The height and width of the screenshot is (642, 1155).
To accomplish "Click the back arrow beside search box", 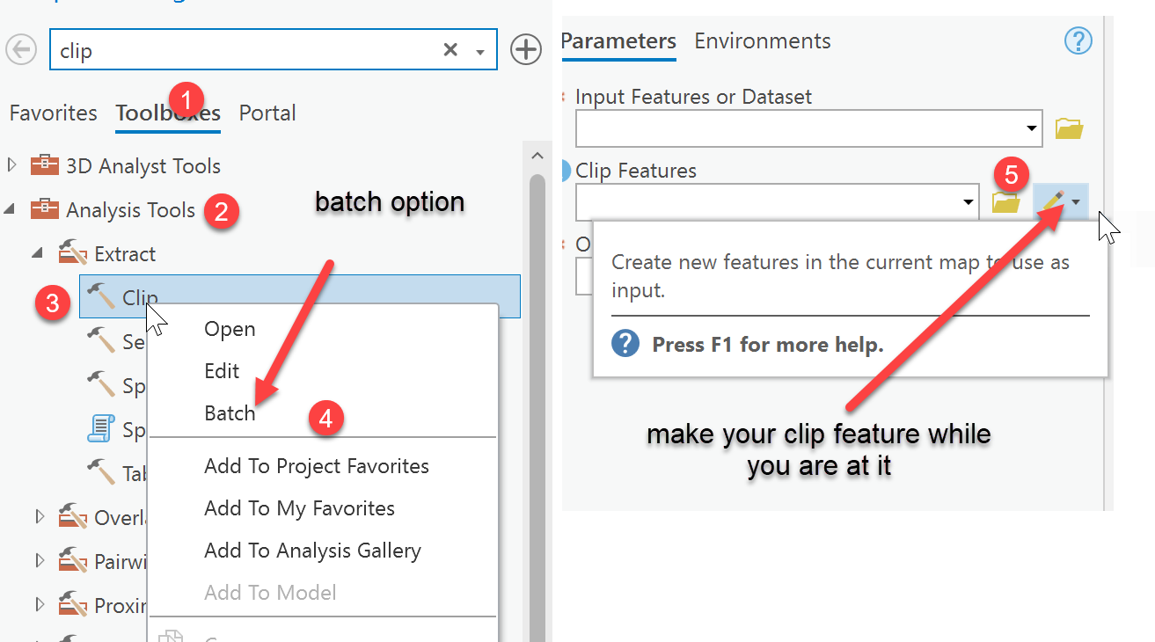I will click(21, 50).
